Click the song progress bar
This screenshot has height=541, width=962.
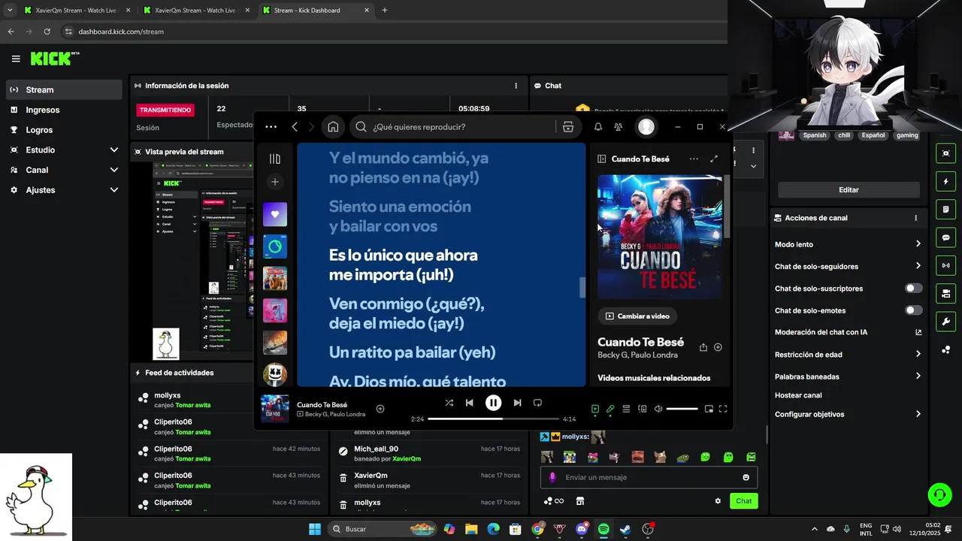click(x=493, y=419)
